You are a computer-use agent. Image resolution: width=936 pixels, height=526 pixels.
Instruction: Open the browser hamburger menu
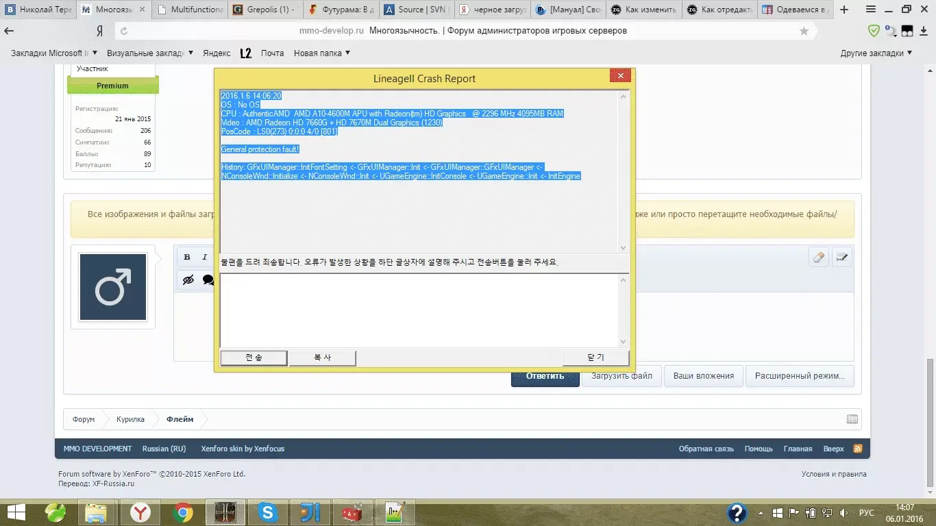[870, 10]
